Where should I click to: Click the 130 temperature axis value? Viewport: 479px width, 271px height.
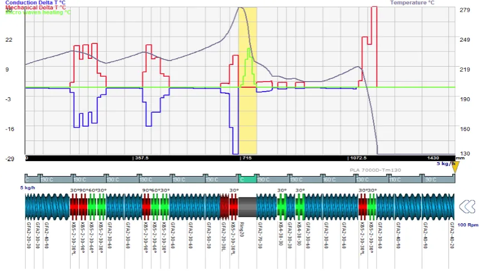point(465,154)
